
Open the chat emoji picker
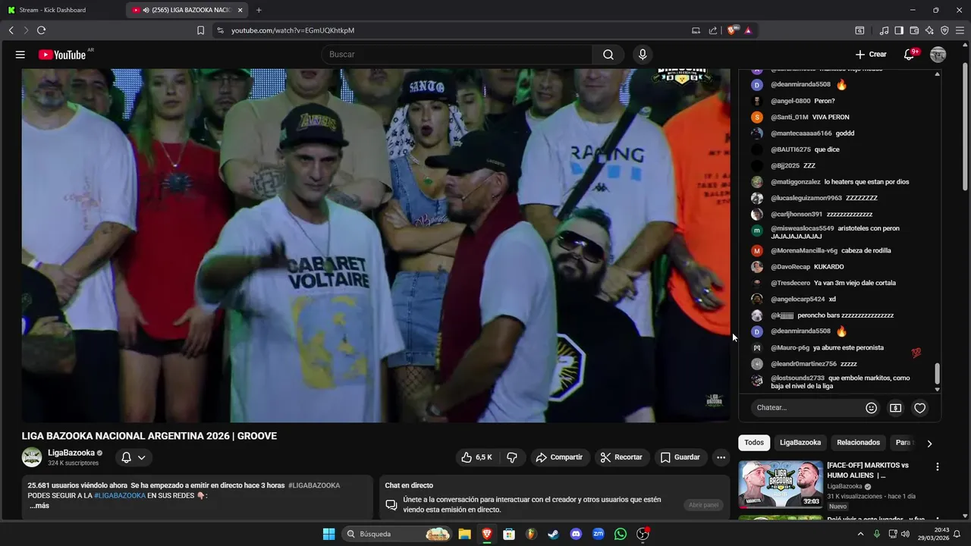pyautogui.click(x=872, y=408)
